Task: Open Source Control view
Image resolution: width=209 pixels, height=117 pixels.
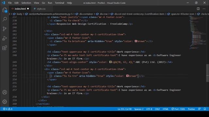Action: pos(5,29)
